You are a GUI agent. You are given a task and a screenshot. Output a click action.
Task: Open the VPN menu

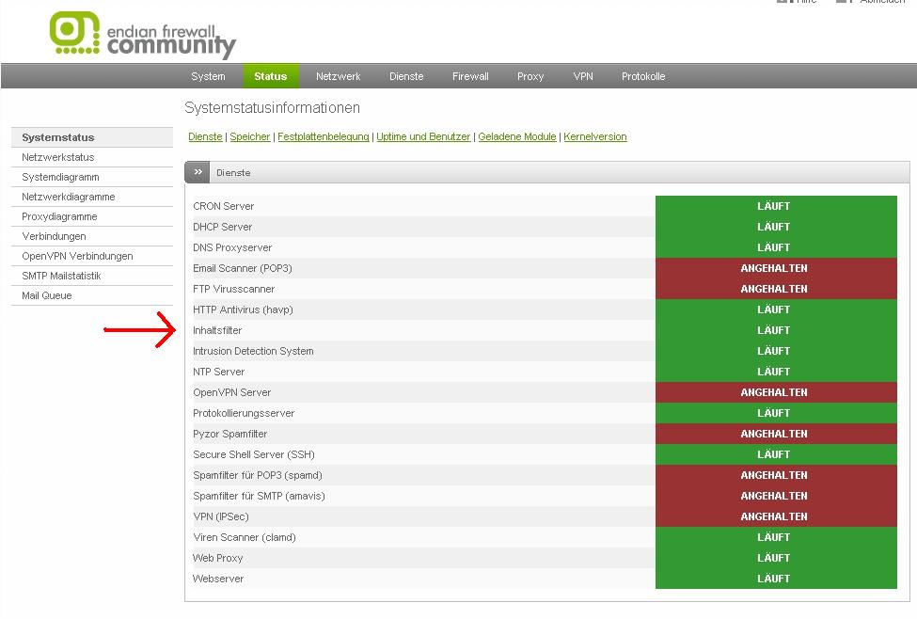coord(583,76)
